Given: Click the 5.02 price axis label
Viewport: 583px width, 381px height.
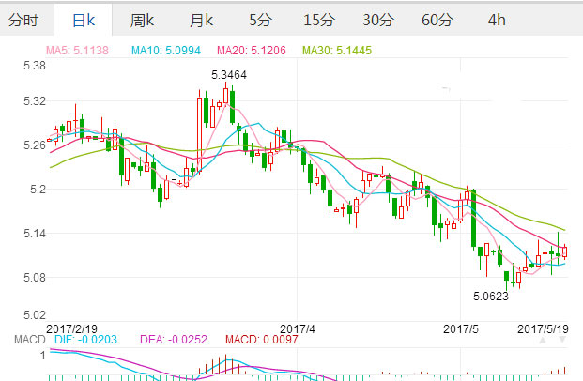Looking at the screenshot, I should [x=35, y=315].
